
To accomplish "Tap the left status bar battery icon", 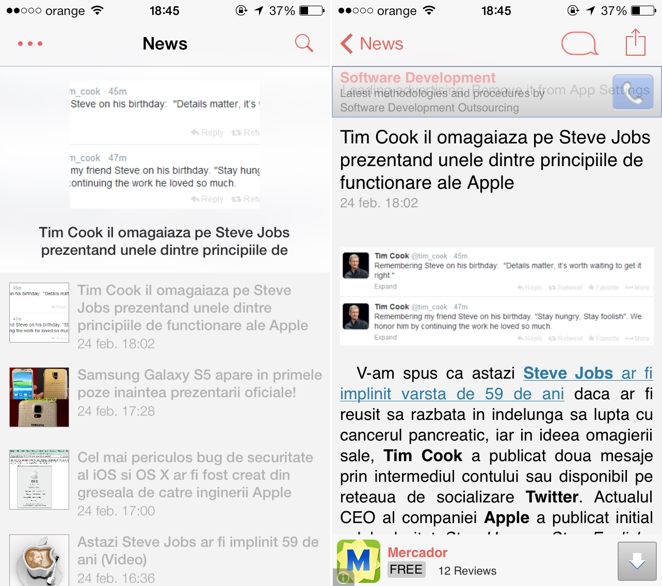I will pos(312,10).
